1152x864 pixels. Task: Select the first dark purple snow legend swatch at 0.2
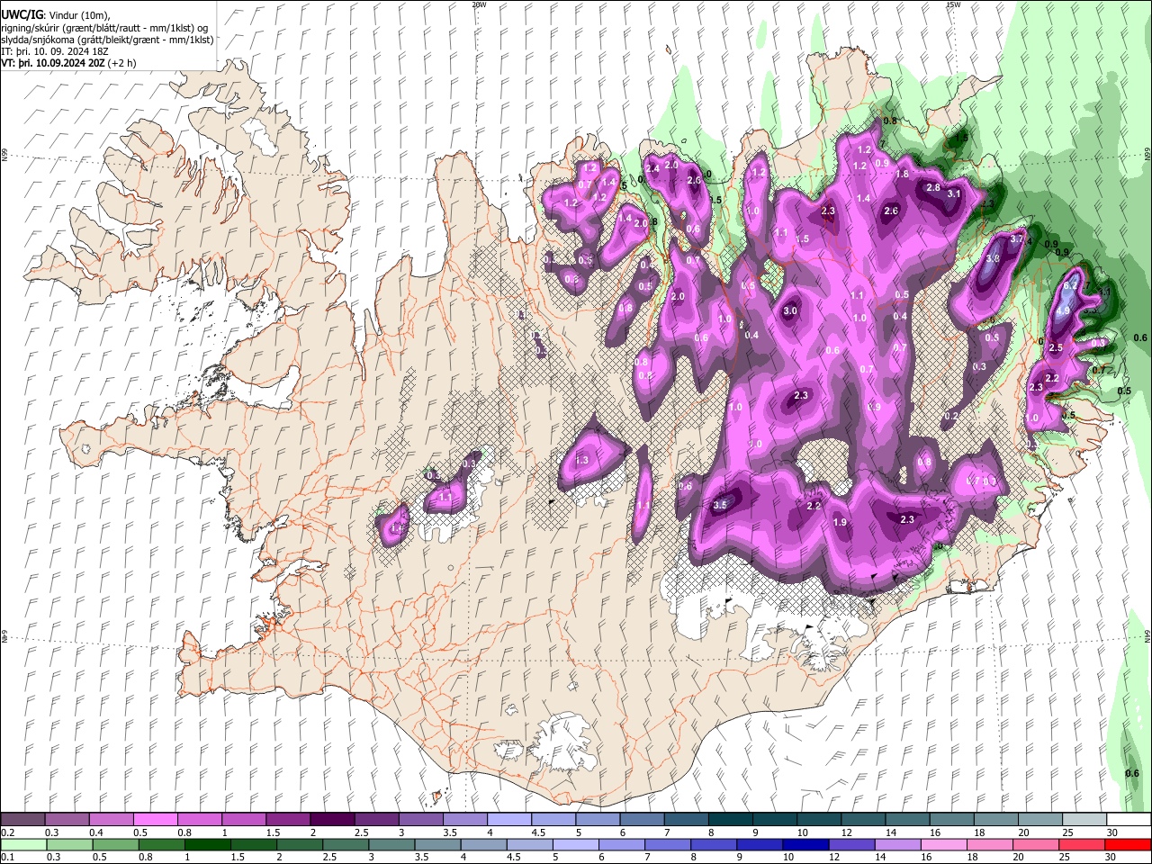pos(22,820)
